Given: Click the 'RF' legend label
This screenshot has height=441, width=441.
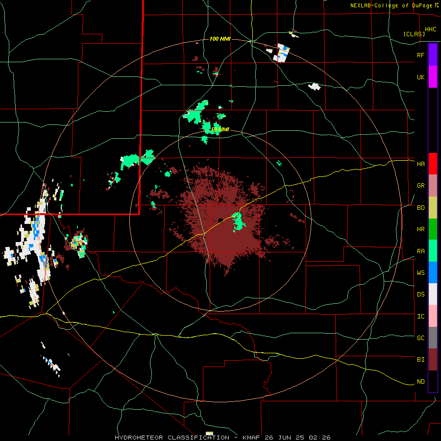Looking at the screenshot, I should (x=420, y=55).
